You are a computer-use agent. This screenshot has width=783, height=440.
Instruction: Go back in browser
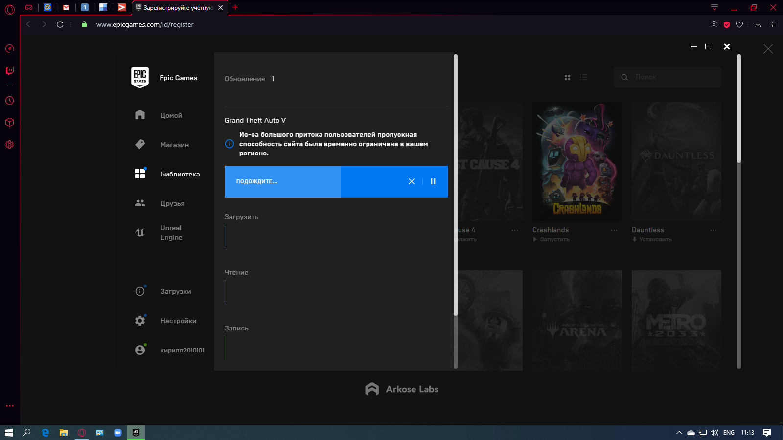(28, 24)
